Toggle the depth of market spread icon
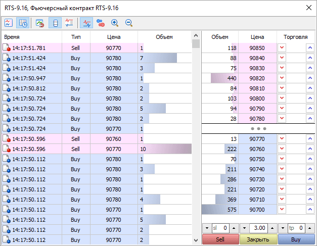This screenshot has width=317, height=246. pyautogui.click(x=55, y=23)
